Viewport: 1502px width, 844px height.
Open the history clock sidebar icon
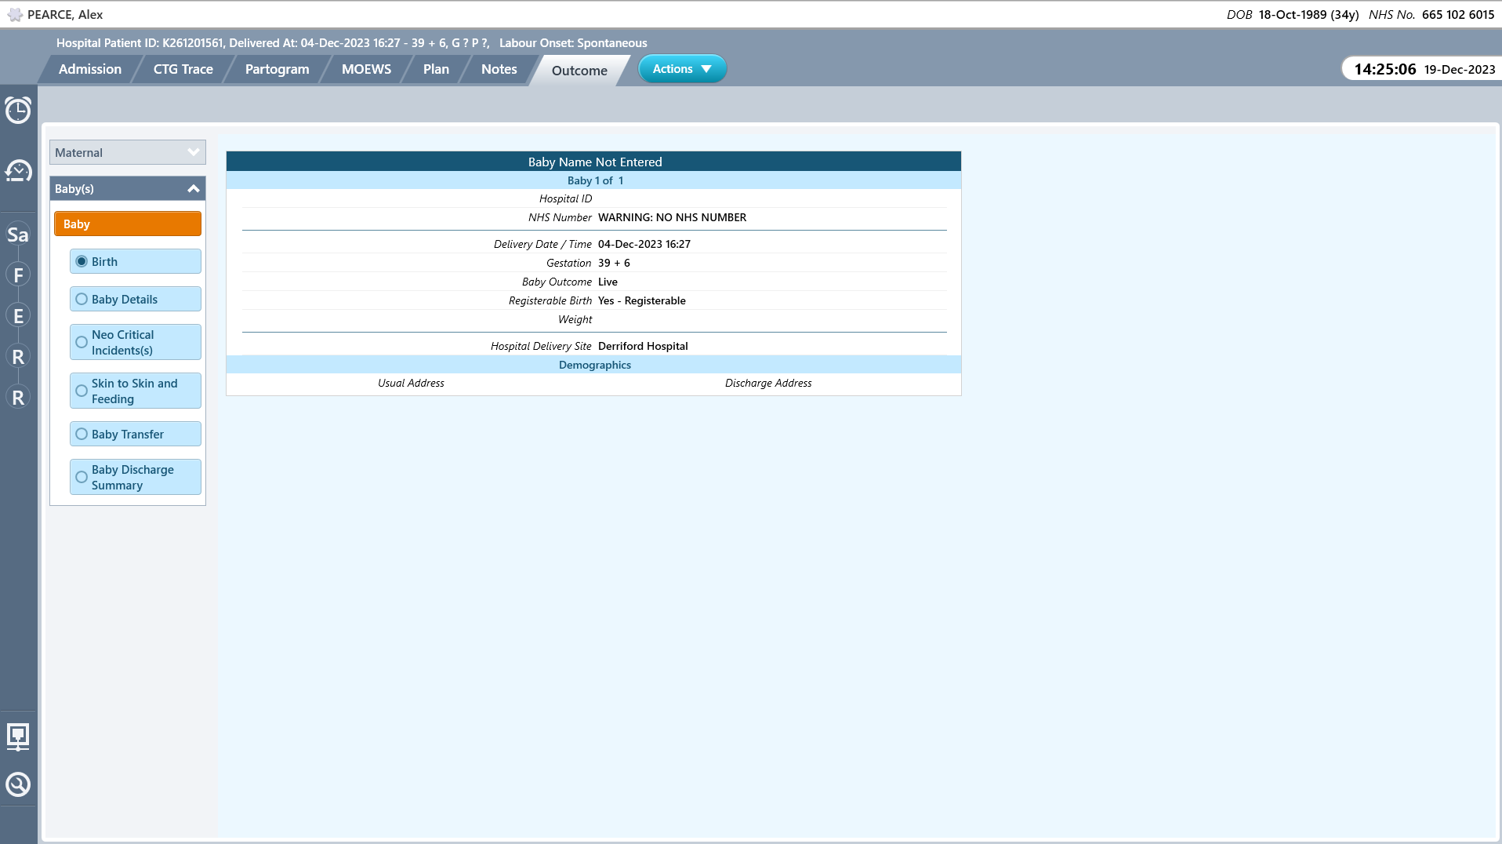point(18,170)
